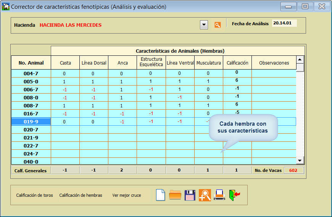This screenshot has height=217, width=332.
Task: Click the application icon in title bar
Action: 6,7
